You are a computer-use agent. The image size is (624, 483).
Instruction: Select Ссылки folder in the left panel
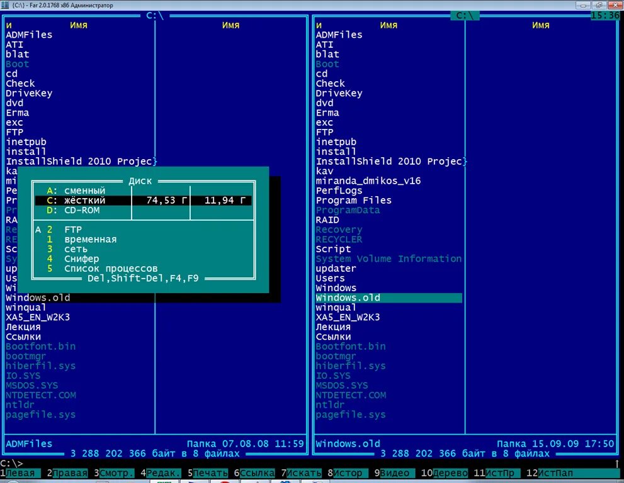coord(23,336)
